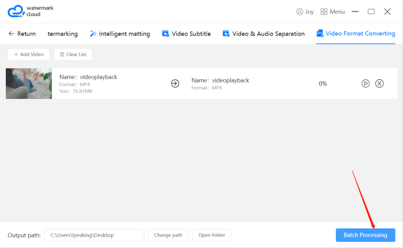This screenshot has height=248, width=403.
Task: Click the output path field
Action: (94, 235)
